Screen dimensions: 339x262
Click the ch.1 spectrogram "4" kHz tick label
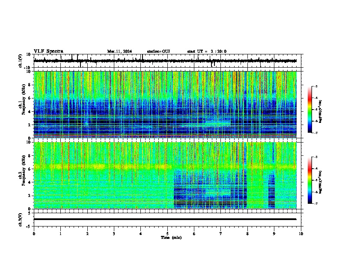pos(30,112)
